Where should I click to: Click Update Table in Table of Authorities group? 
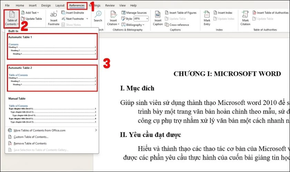pos(263,19)
